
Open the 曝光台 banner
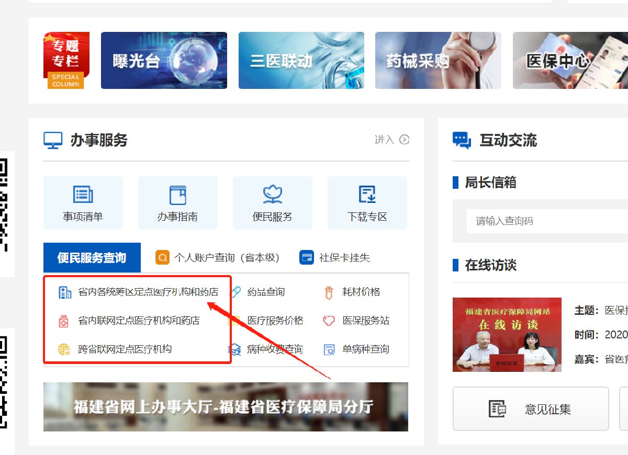point(164,60)
